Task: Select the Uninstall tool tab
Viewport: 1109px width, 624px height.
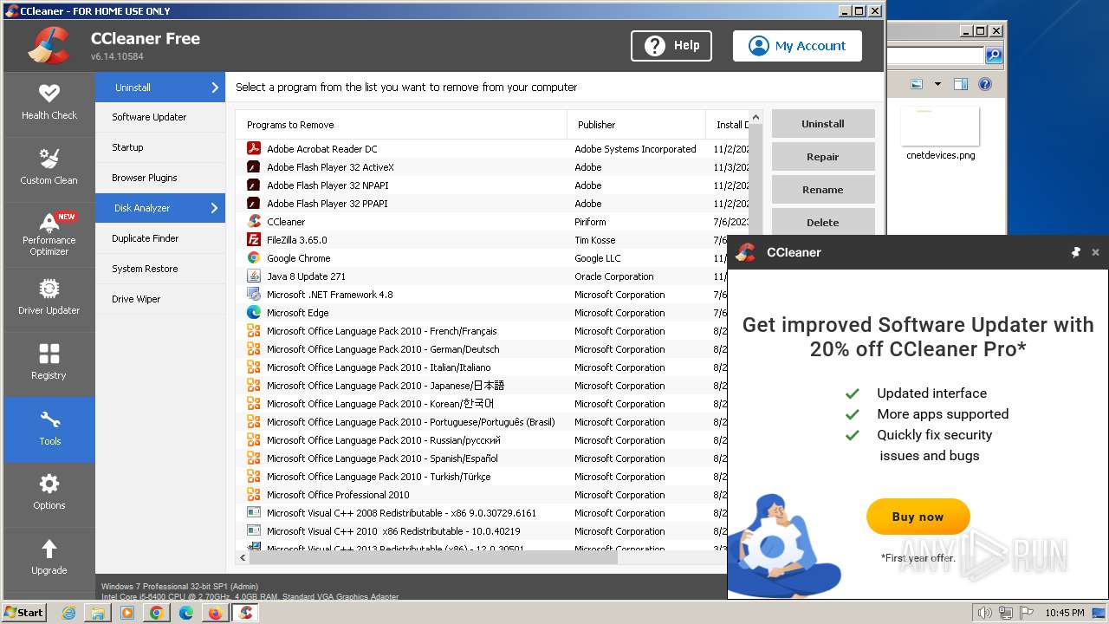Action: coord(160,87)
